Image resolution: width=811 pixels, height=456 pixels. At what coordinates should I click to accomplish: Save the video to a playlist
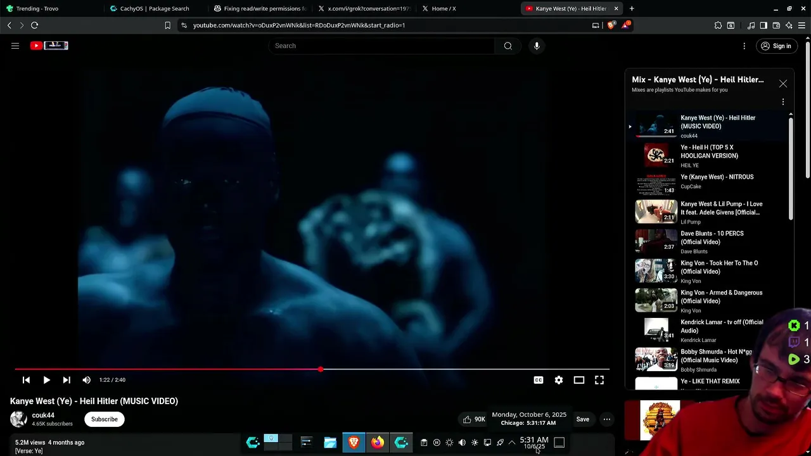click(582, 419)
